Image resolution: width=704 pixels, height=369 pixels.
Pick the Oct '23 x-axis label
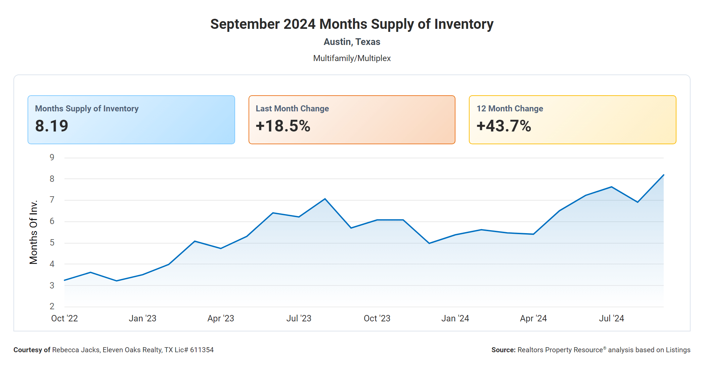pyautogui.click(x=377, y=318)
